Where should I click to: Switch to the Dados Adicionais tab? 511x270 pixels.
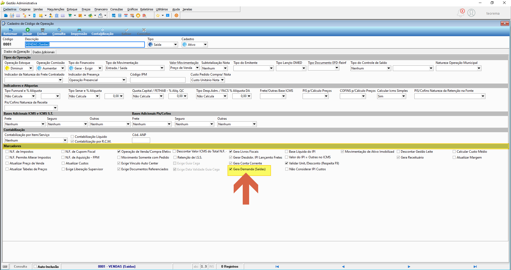point(44,52)
